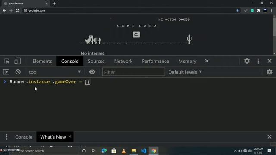Open DevTools settings gear

[x=247, y=61]
